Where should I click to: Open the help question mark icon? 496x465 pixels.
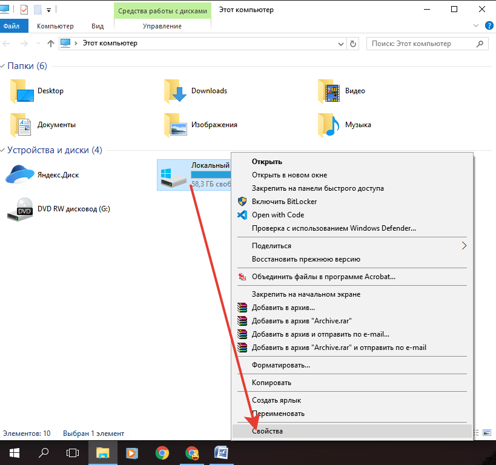(489, 25)
